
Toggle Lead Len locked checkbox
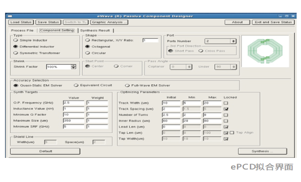pos(226,127)
